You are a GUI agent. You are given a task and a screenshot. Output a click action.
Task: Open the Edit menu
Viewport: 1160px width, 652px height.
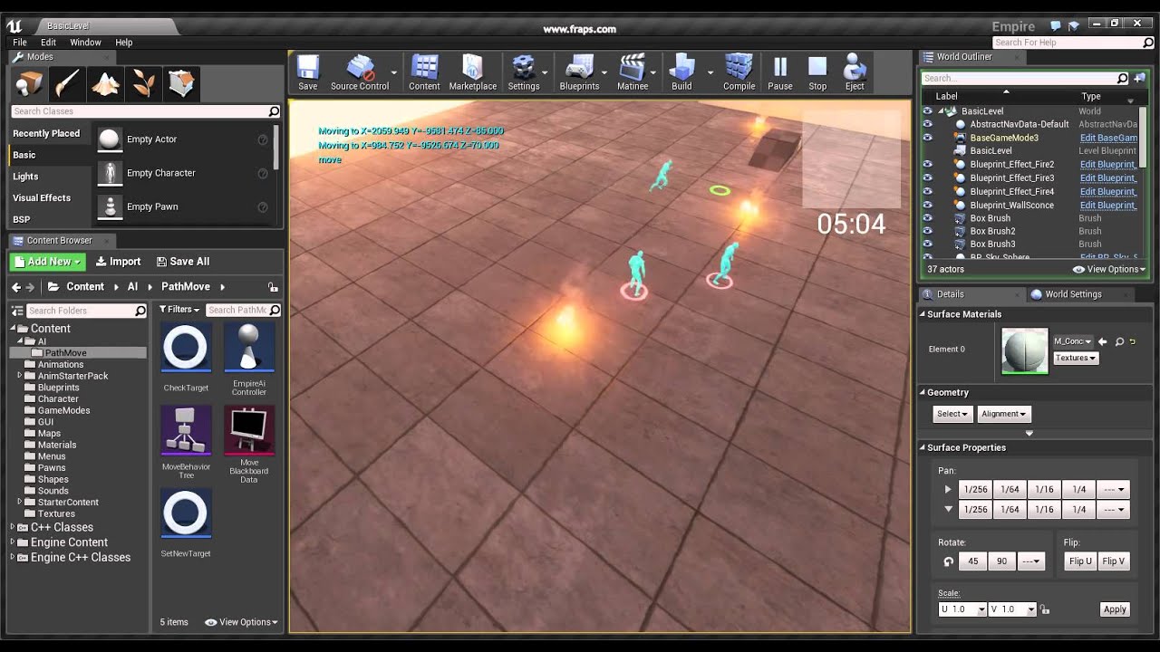pos(48,43)
